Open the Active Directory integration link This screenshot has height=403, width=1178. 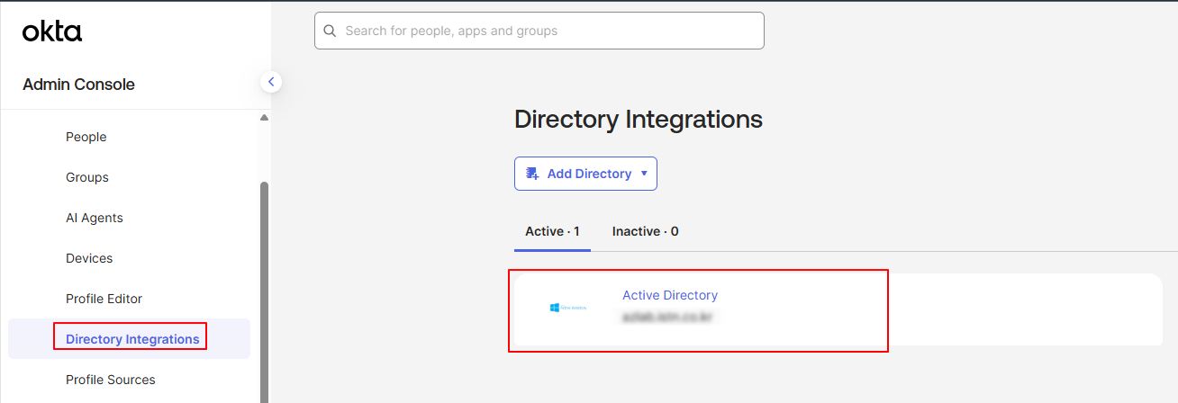[x=670, y=295]
